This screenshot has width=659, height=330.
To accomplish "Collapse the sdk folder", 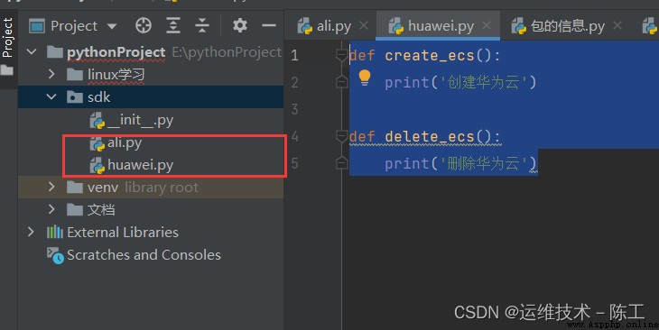I will pos(51,97).
